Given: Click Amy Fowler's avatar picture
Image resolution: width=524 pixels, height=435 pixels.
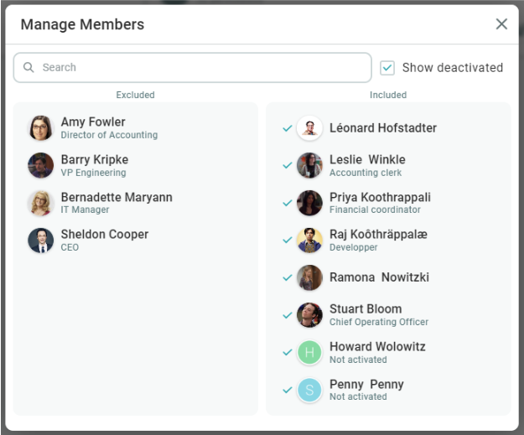Looking at the screenshot, I should 40,128.
